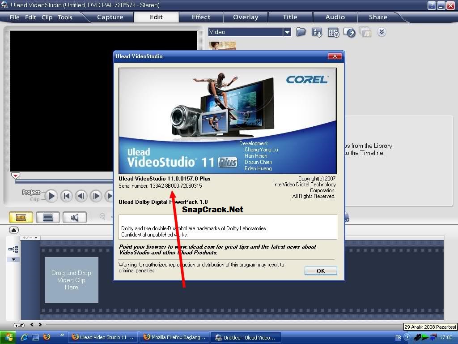
Task: Switch to Timeline View
Action: point(47,217)
